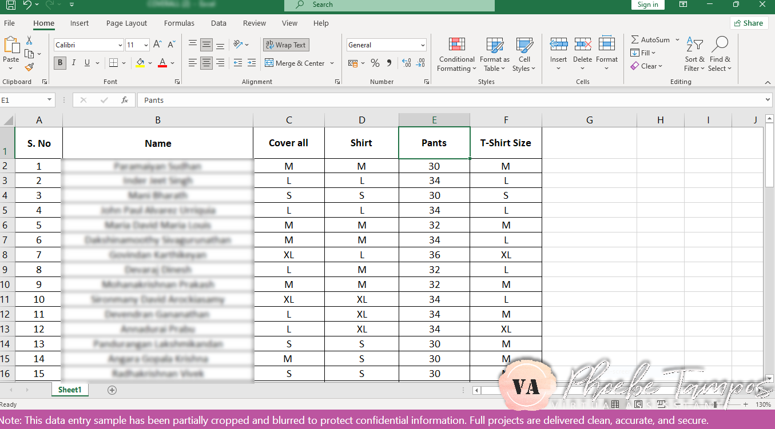Click the Percent Style icon

click(x=375, y=63)
